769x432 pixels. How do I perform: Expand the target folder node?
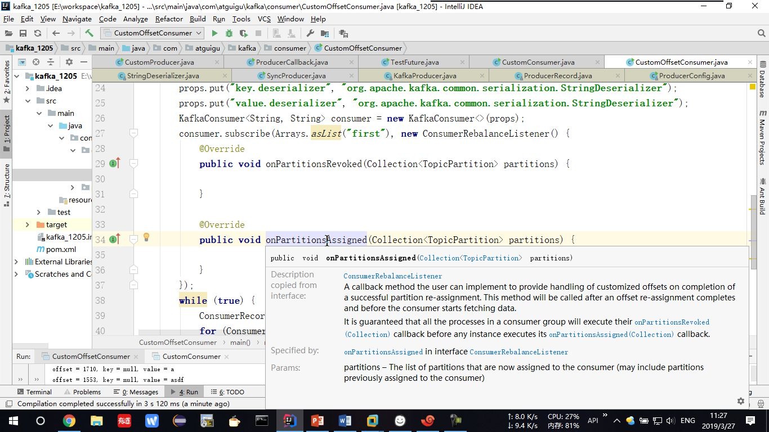[x=28, y=224]
